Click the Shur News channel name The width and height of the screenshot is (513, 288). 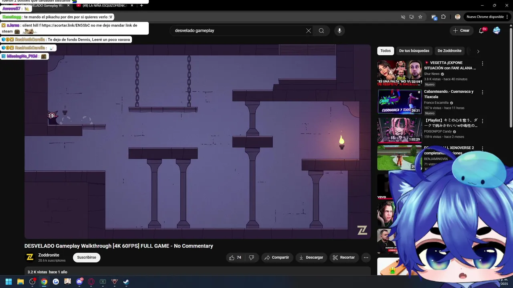click(x=432, y=74)
